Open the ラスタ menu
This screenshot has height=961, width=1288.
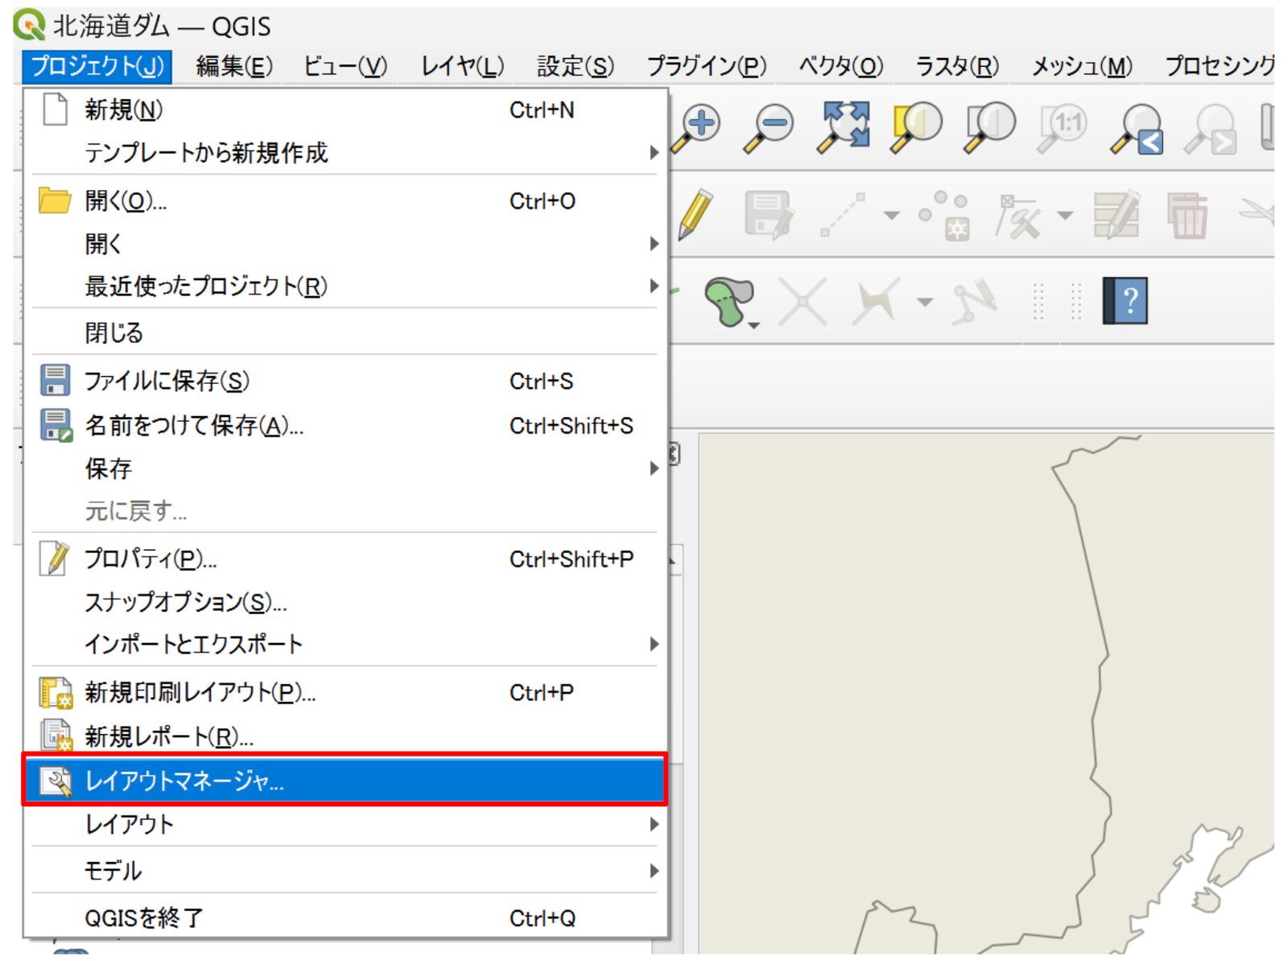point(956,66)
